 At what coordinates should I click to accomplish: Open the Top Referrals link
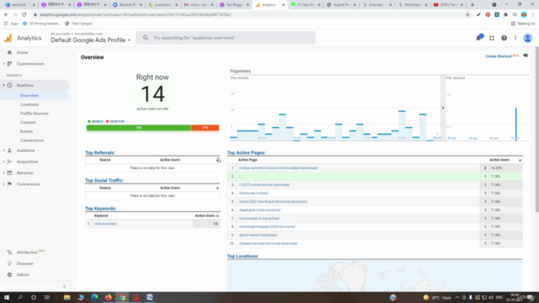(x=100, y=152)
